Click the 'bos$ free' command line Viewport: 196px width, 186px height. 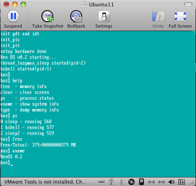pos(11,139)
